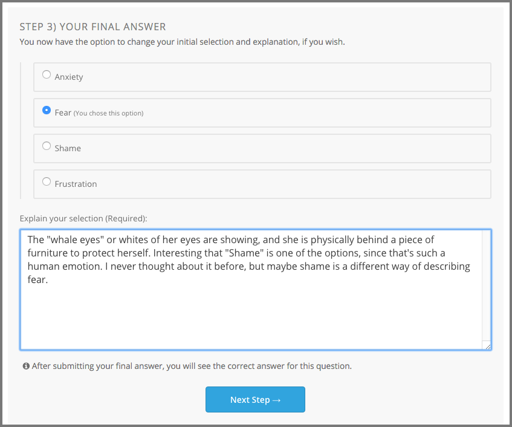Click the instruction about changing your initial selection
Image resolution: width=512 pixels, height=427 pixels.
(x=182, y=42)
